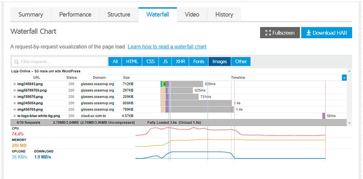
Task: Select the img456765.png file name
Action: click(x=30, y=109)
